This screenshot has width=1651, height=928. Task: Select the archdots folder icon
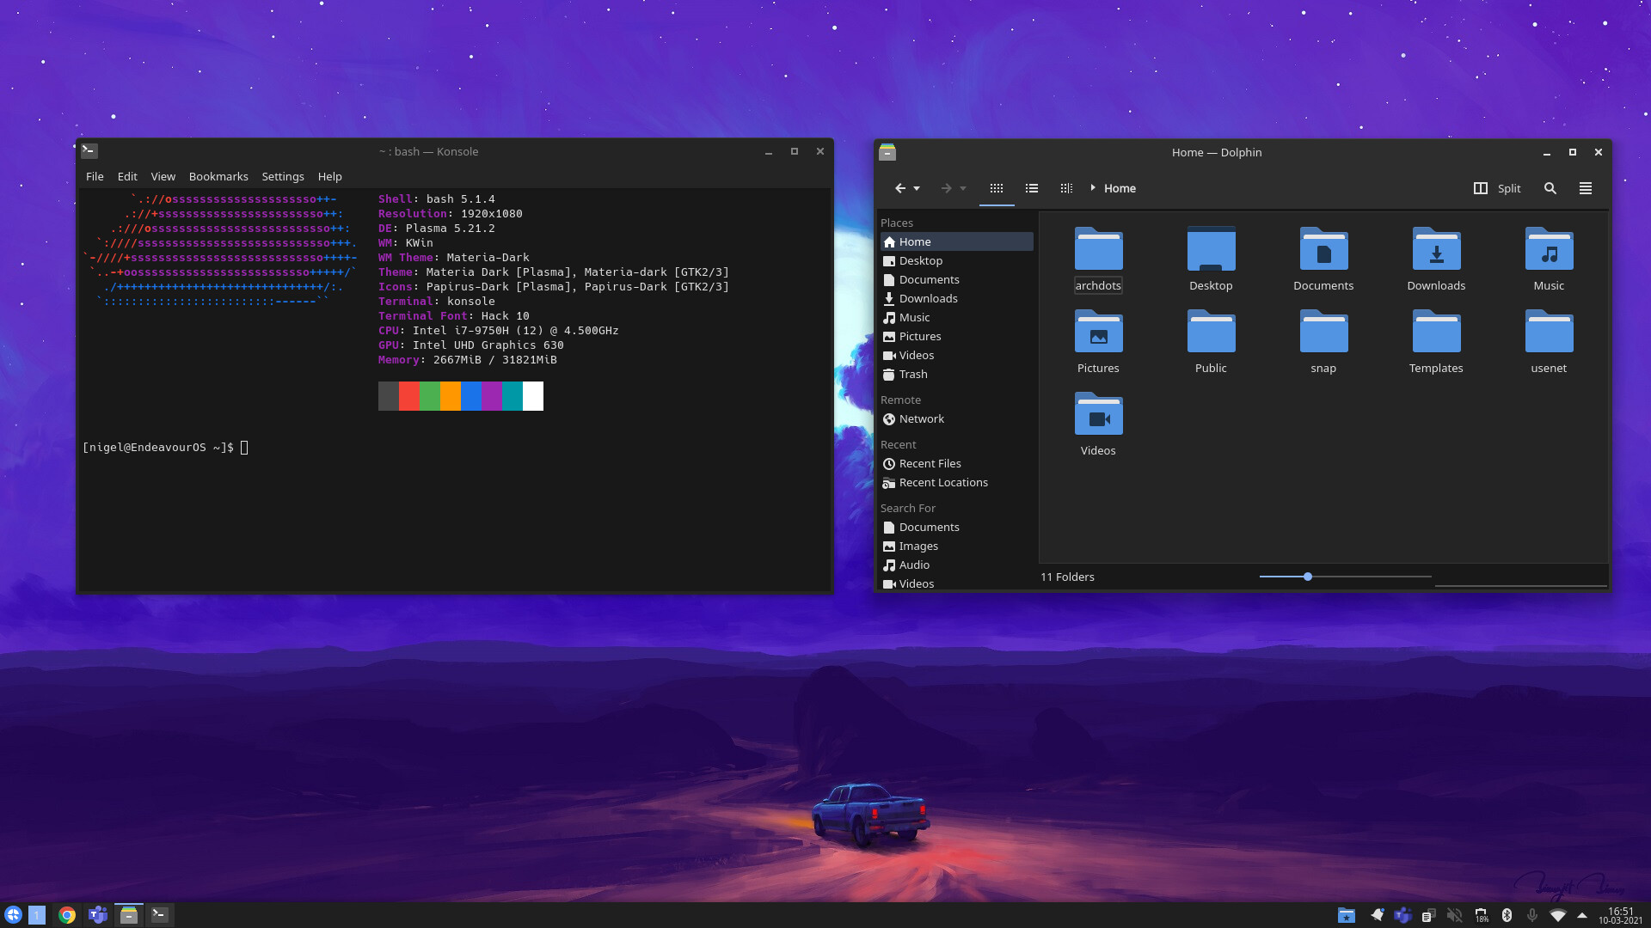1098,249
